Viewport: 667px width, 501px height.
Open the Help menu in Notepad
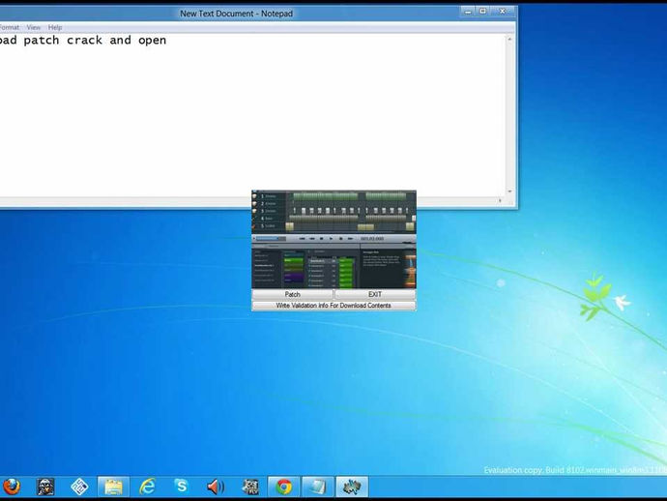pos(55,27)
